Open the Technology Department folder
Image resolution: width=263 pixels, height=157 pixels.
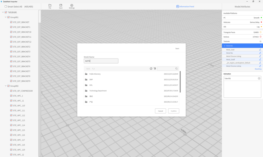[131, 91]
